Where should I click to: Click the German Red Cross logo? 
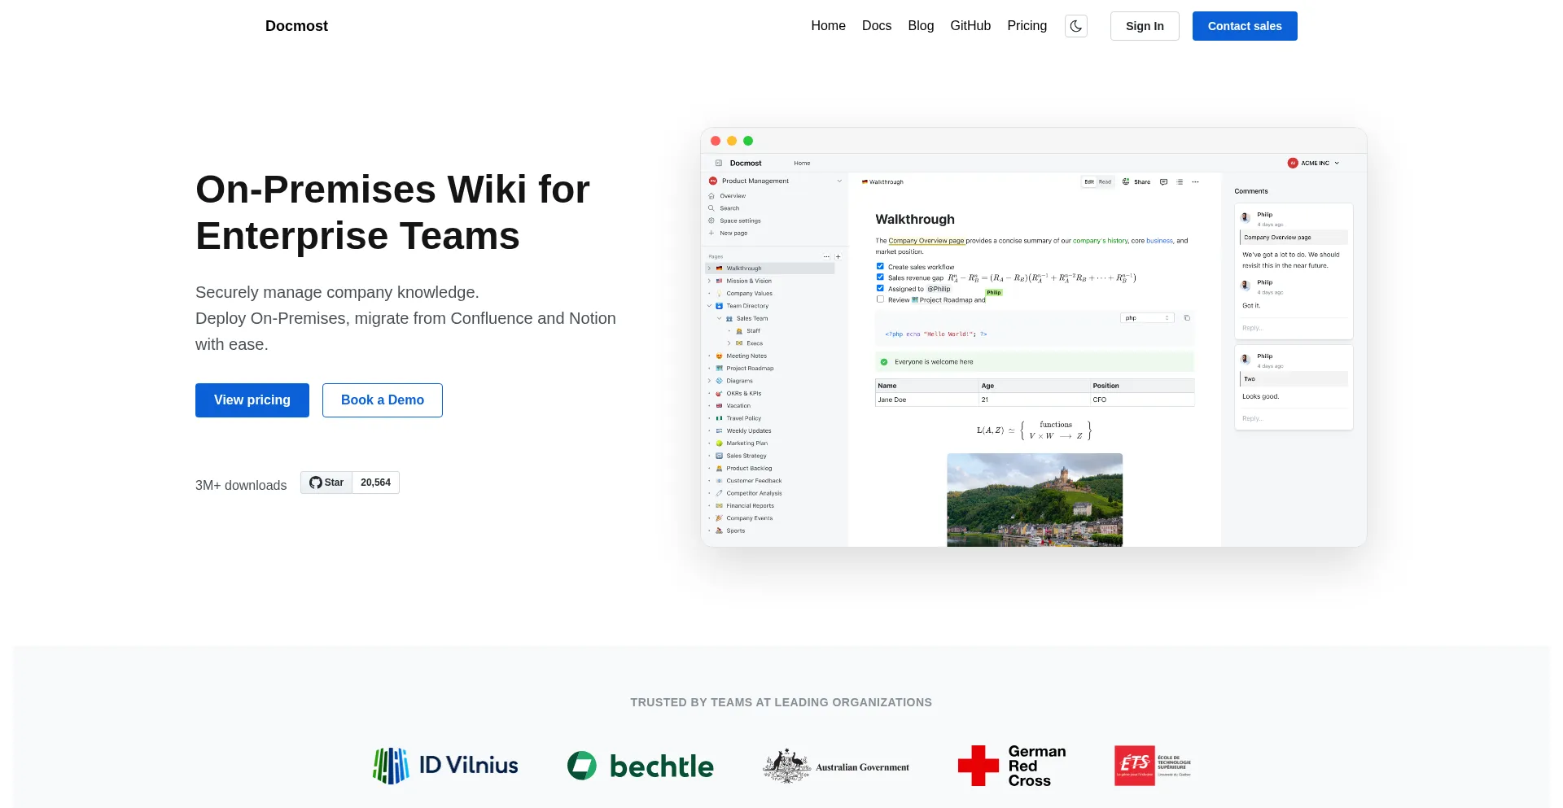tap(1012, 766)
